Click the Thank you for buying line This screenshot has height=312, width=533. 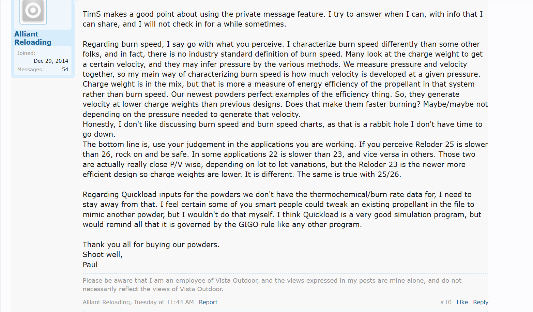pyautogui.click(x=151, y=245)
